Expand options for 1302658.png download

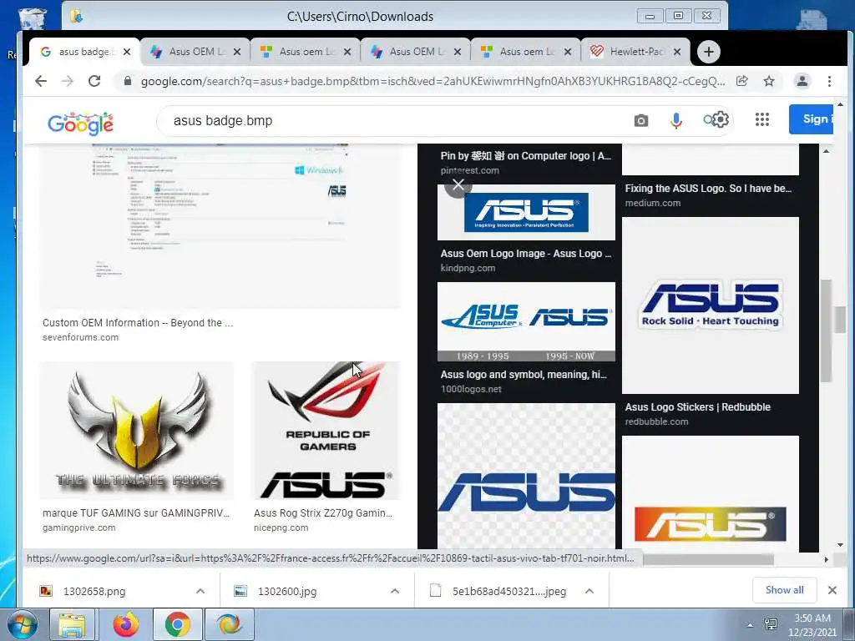[x=200, y=591]
